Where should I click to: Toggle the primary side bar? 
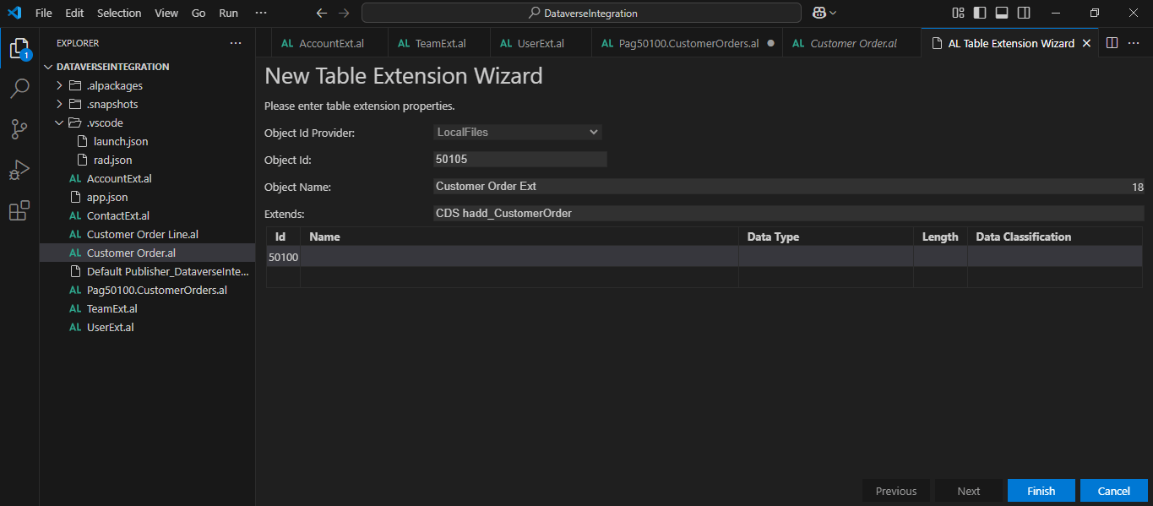point(980,13)
